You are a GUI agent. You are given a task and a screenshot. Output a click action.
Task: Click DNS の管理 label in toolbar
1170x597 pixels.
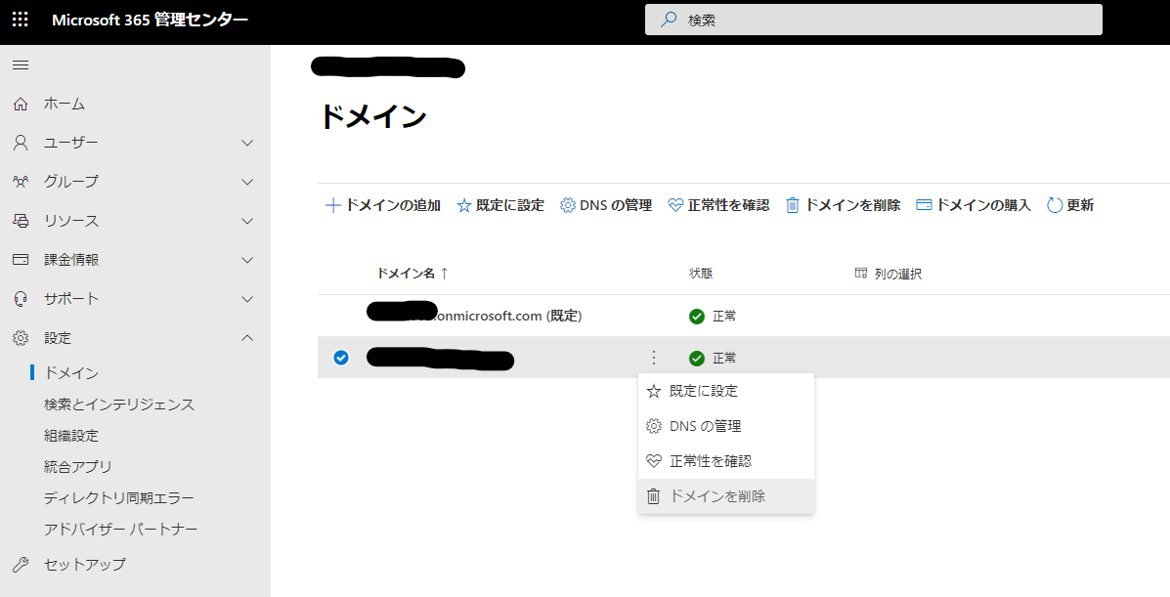pyautogui.click(x=616, y=205)
